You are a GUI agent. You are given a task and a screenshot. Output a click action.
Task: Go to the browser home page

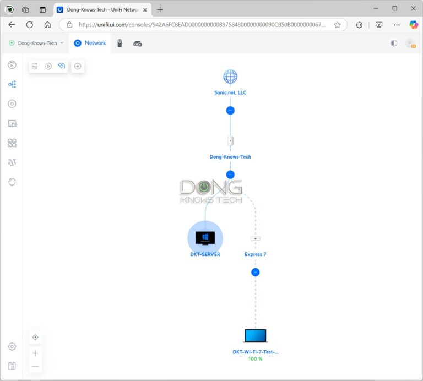tap(47, 25)
